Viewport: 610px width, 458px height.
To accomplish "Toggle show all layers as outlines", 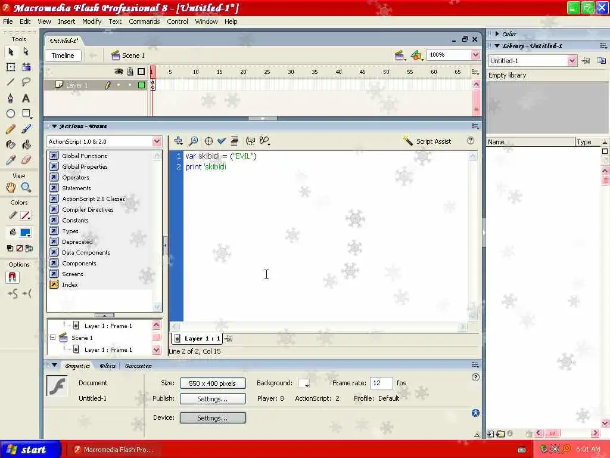I will (x=141, y=72).
